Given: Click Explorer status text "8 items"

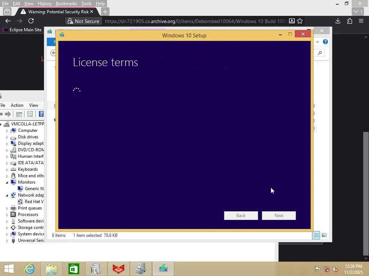Looking at the screenshot, I should tap(59, 235).
